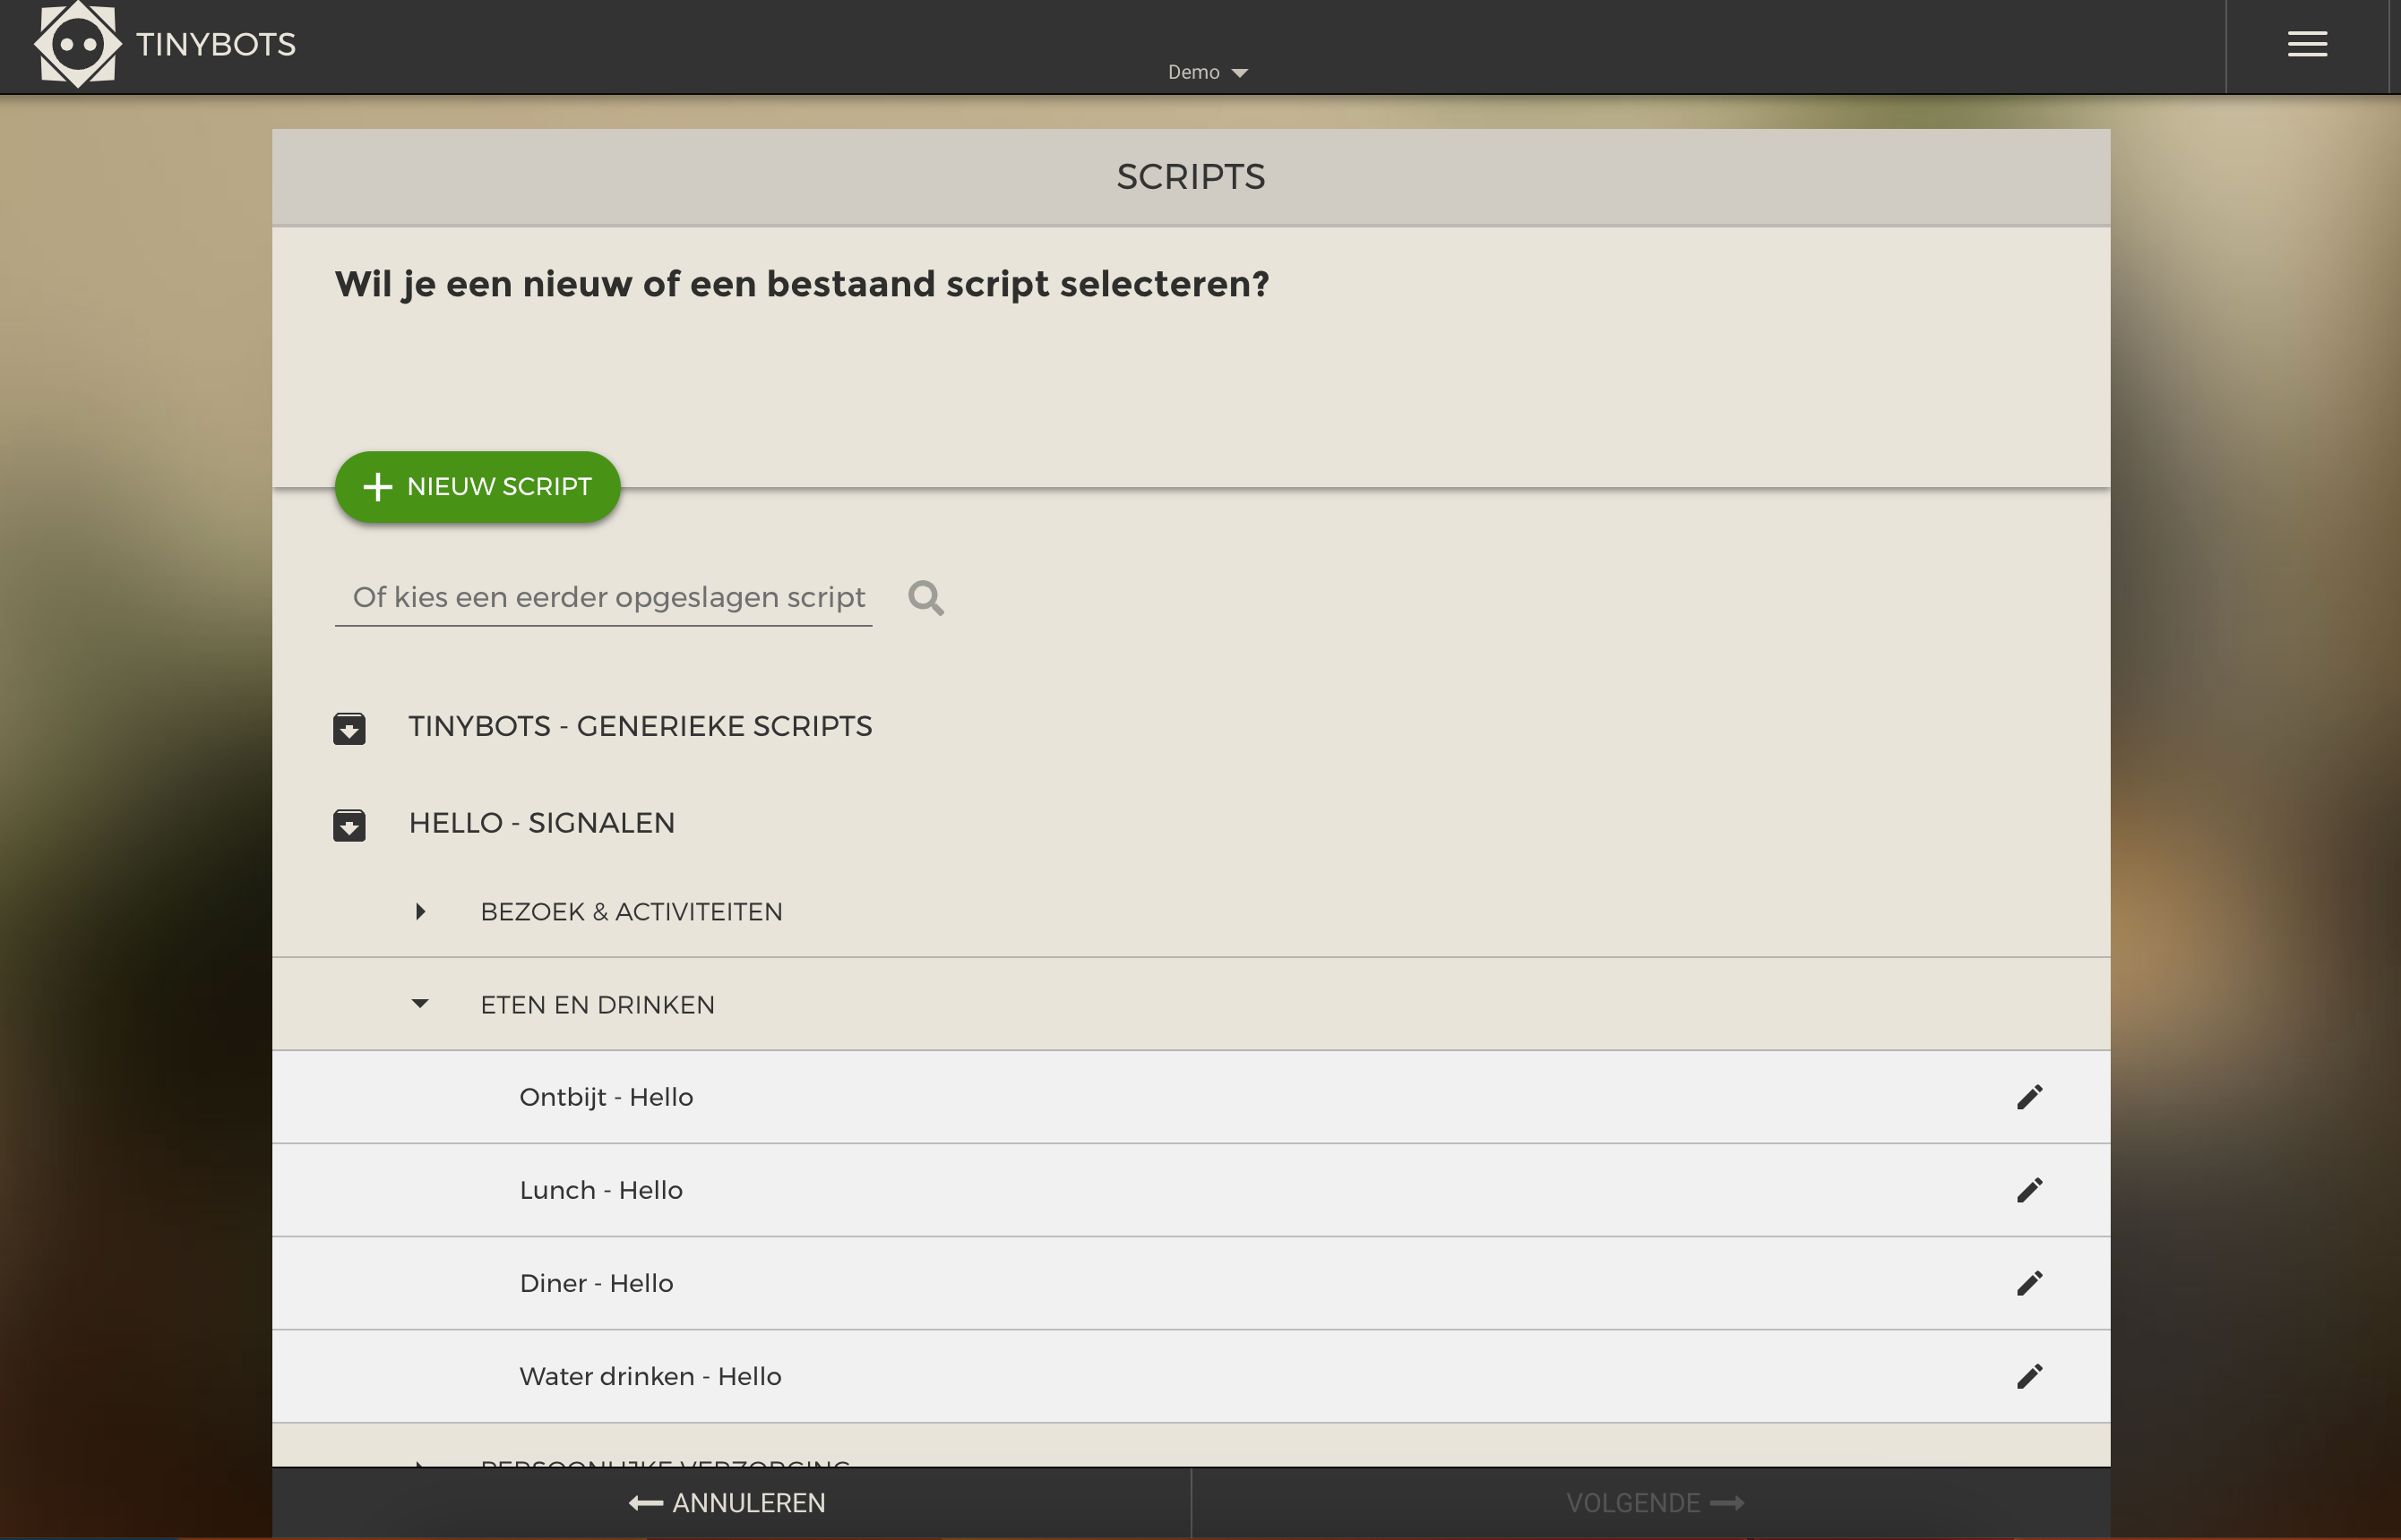Viewport: 2401px width, 1540px height.
Task: Collapse Tinybots - Generieke Scripts archive icon
Action: (x=349, y=728)
